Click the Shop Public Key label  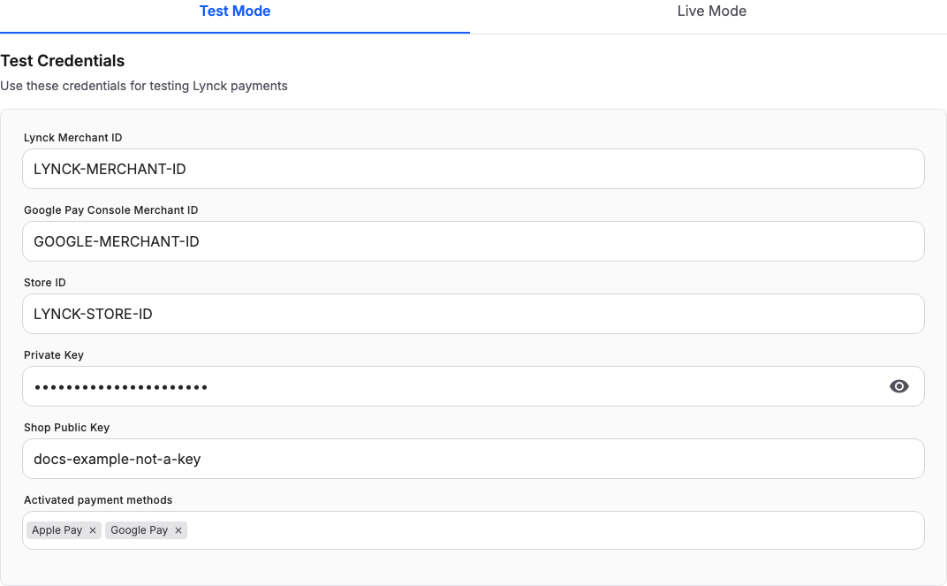click(x=66, y=428)
